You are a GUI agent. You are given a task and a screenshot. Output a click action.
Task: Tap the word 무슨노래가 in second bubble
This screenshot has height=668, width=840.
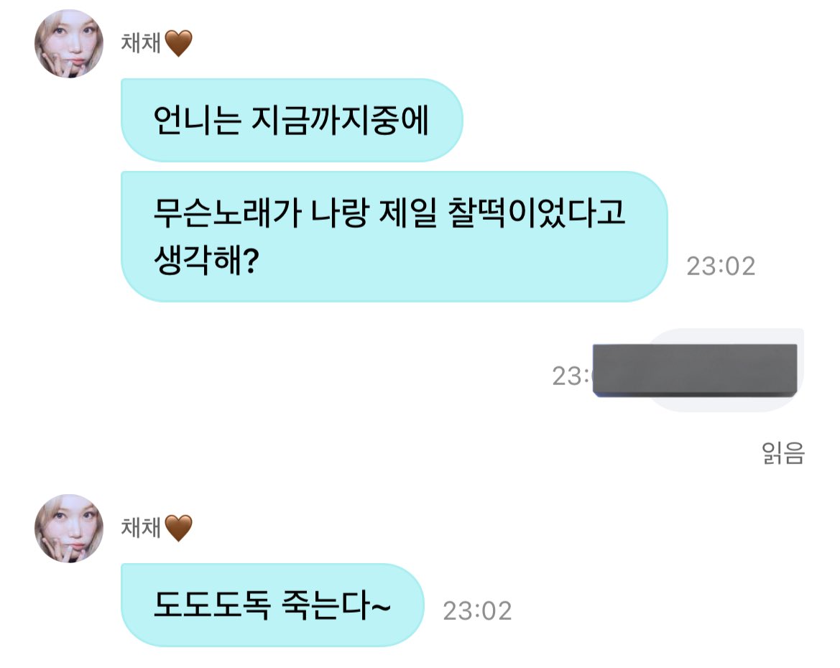(227, 213)
